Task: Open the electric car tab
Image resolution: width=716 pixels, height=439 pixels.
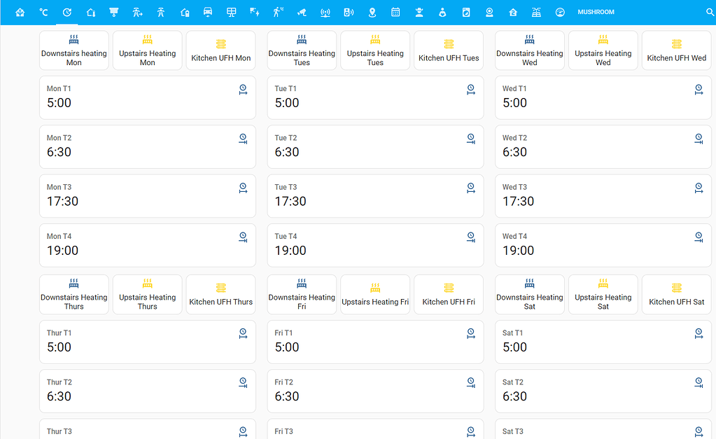Action: pos(208,13)
